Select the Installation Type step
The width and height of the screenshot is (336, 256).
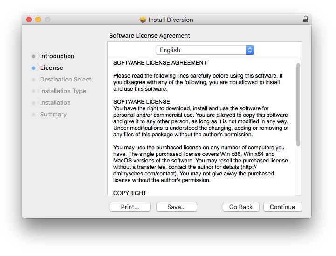(x=63, y=91)
